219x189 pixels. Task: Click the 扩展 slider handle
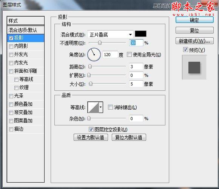89,75
